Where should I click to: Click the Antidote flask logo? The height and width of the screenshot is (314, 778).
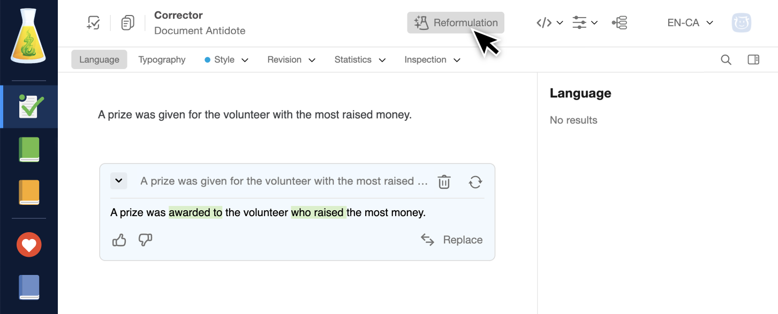coord(29,36)
